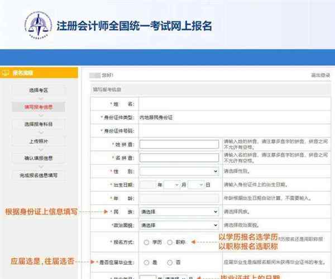This screenshot has width=335, height=279.
Task: Open the 民族 dropdown
Action: coord(179,212)
